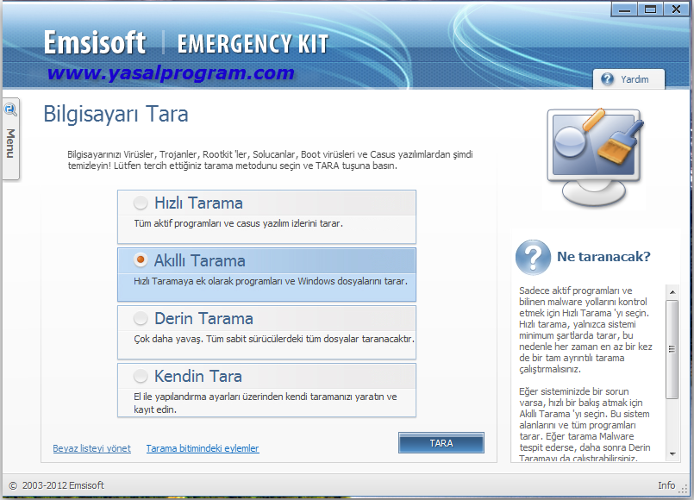Pick the Kendin Tara radio option
Image resolution: width=694 pixels, height=500 pixels.
tap(141, 377)
